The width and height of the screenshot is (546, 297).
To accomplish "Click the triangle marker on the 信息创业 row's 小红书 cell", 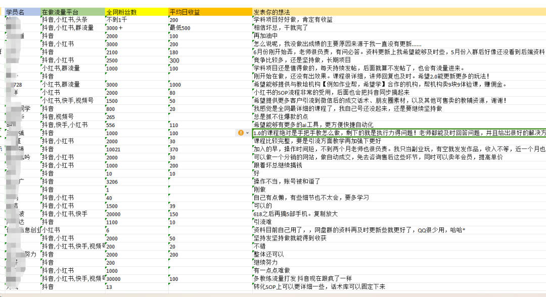I will point(42,228).
